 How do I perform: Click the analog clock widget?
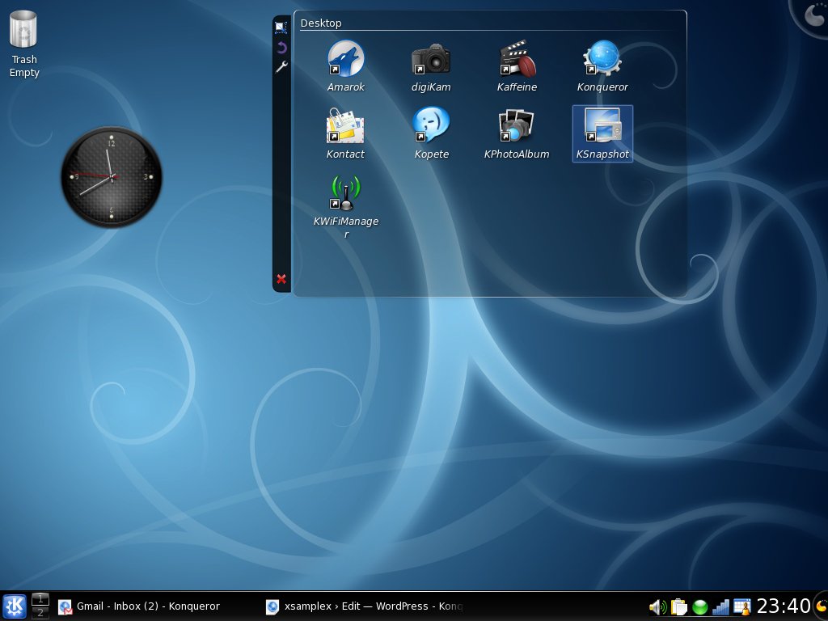(112, 177)
